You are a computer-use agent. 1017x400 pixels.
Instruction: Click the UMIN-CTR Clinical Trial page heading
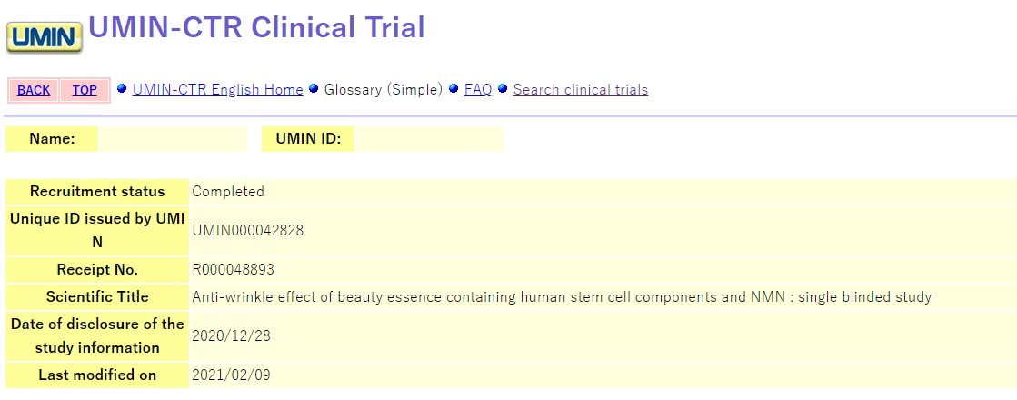pyautogui.click(x=256, y=27)
